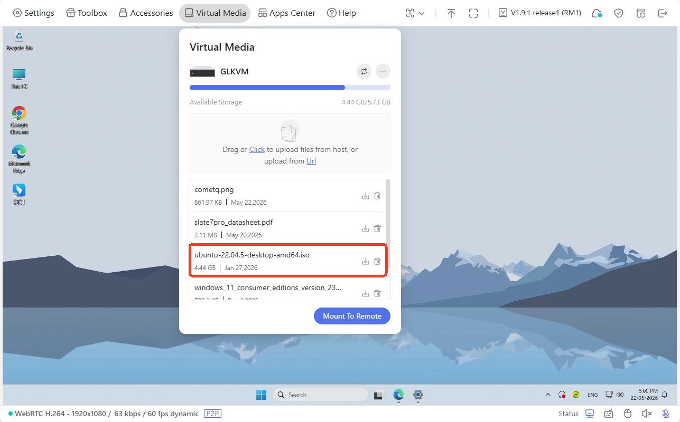Select the file name slate7pro_datasheet.pdf
Image resolution: width=680 pixels, height=422 pixels.
[234, 222]
